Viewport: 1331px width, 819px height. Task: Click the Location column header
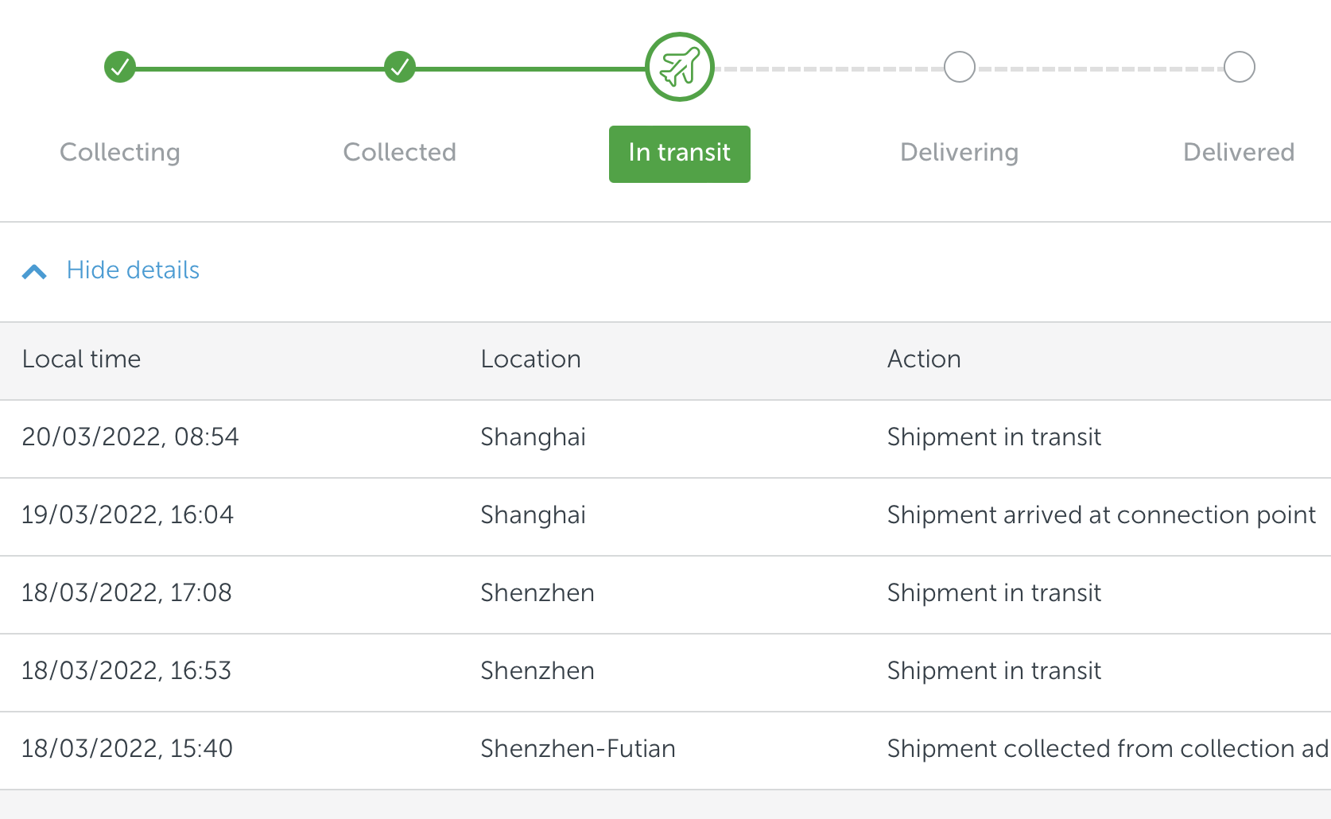click(530, 359)
